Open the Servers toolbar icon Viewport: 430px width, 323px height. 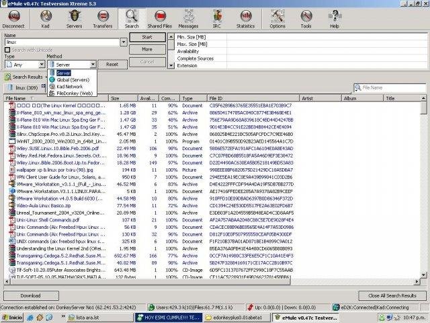pos(74,19)
